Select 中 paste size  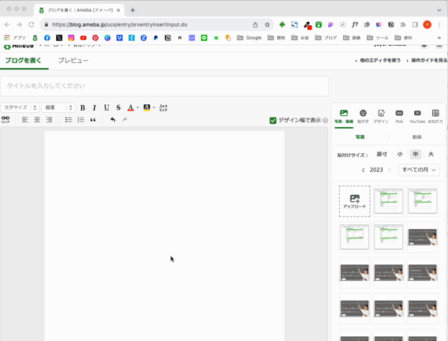[x=416, y=155]
